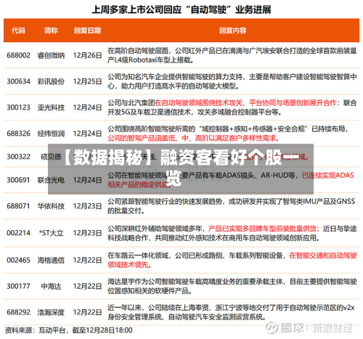Click company name 硕贝德
This screenshot has height=339, width=363.
point(51,157)
